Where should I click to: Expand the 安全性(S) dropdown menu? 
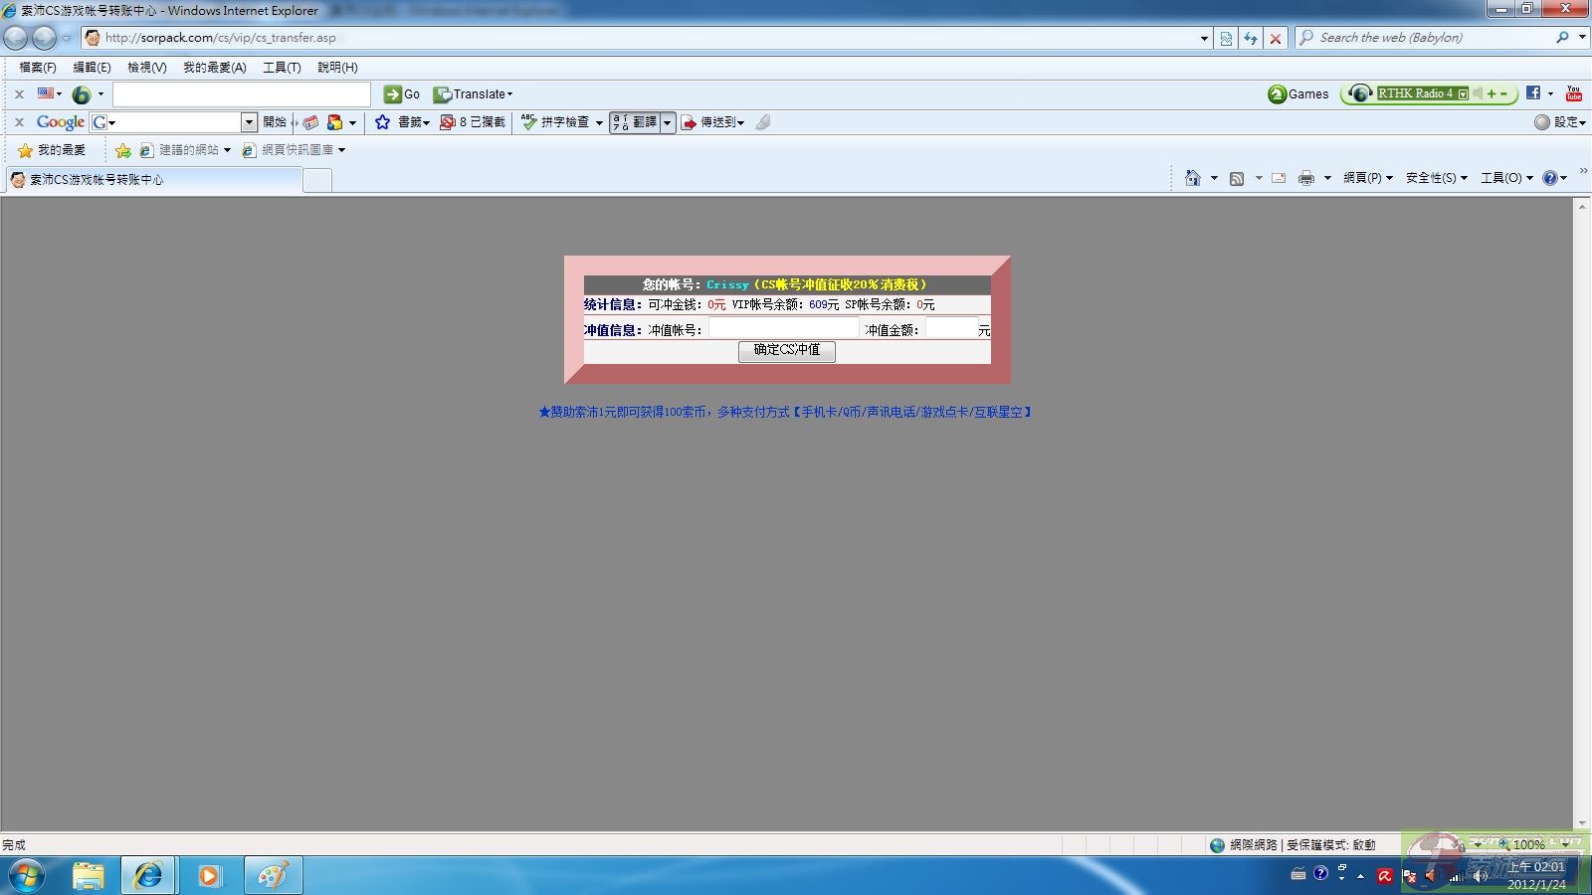point(1436,178)
